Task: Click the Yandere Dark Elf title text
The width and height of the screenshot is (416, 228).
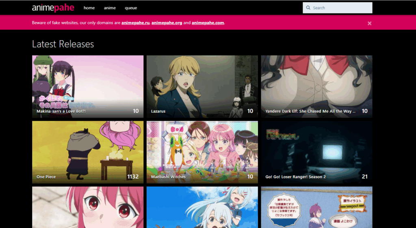Action: click(310, 111)
